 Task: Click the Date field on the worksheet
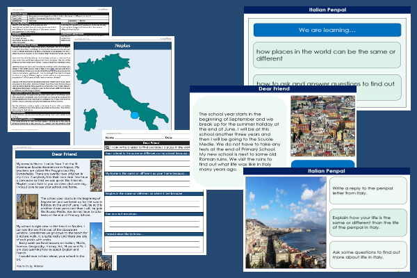[x=177, y=138]
